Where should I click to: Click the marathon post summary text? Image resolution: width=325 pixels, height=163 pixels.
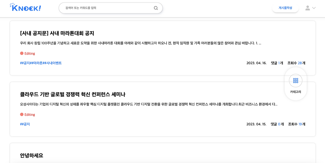click(141, 43)
